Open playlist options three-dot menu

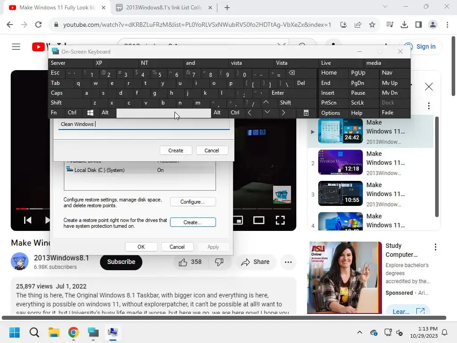point(429,105)
